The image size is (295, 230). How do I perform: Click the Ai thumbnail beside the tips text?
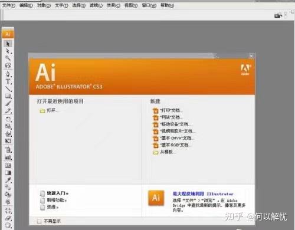pos(156,198)
